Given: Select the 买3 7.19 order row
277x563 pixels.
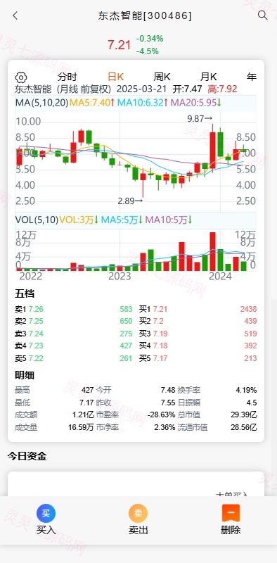Looking at the screenshot, I should [x=198, y=334].
